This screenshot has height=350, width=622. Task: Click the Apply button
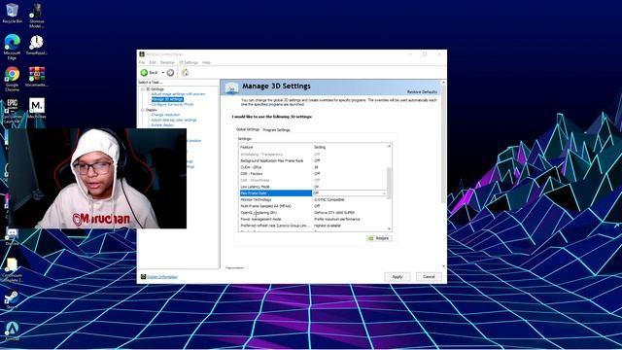(x=397, y=276)
